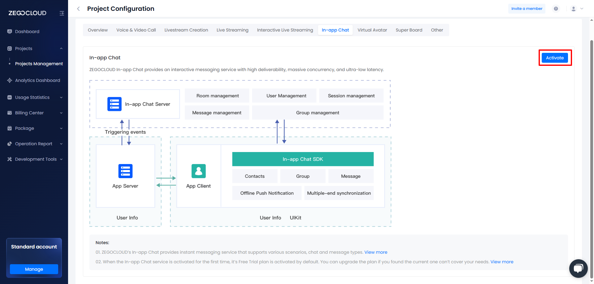594x284 pixels.
Task: Click the Operation Report icon
Action: click(x=10, y=144)
